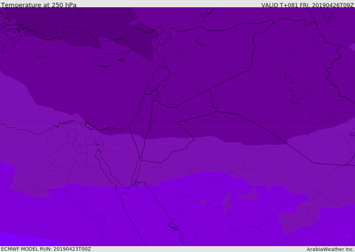Click the 'VALID T+081 FRI. 20190426T09Z' label

[307, 5]
